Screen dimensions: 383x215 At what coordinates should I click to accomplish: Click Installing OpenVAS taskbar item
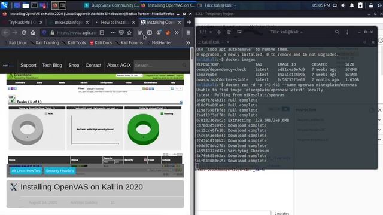[x=168, y=5]
